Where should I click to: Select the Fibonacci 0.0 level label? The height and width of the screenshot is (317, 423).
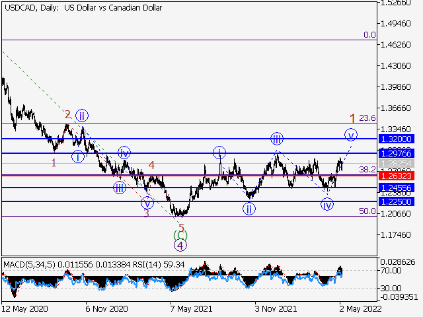point(369,35)
